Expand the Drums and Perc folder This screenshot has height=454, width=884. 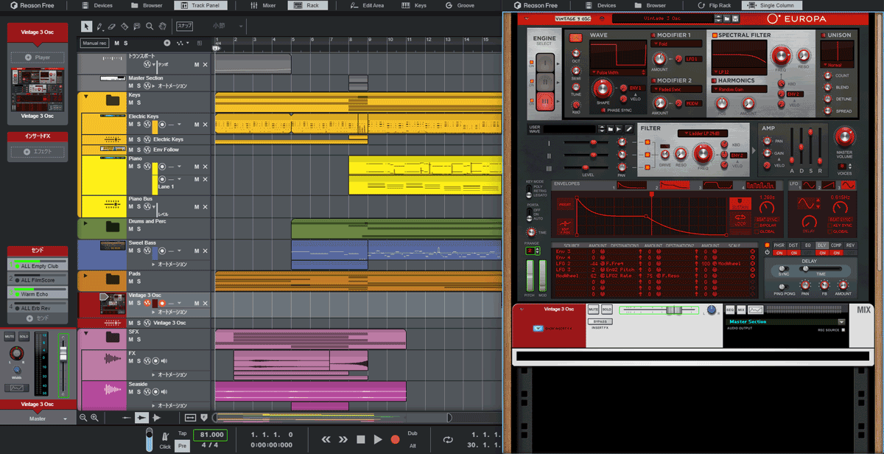pyautogui.click(x=85, y=223)
